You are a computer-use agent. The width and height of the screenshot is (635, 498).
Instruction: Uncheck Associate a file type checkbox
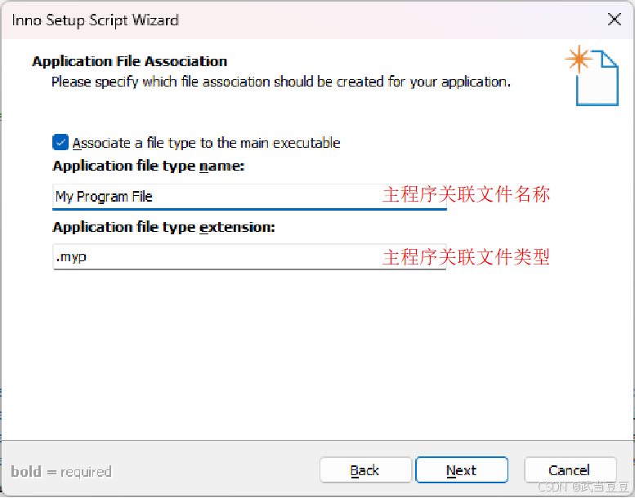[x=60, y=142]
